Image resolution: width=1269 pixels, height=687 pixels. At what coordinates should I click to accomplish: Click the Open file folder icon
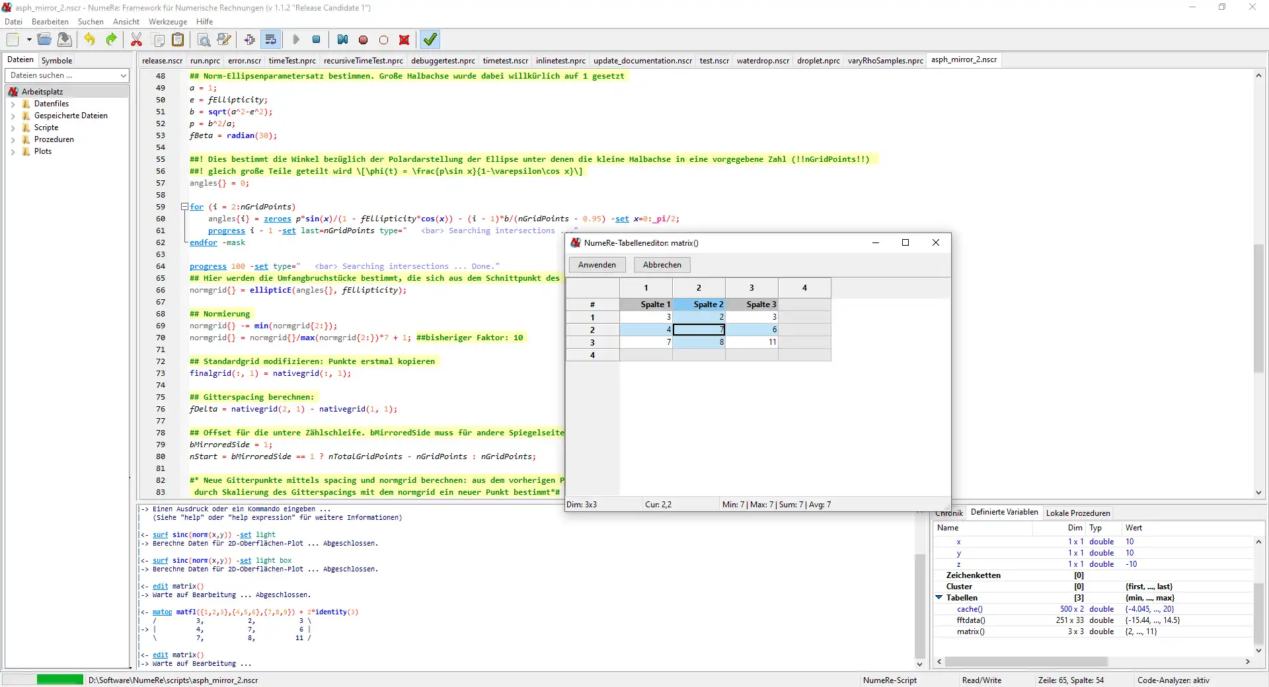(x=44, y=40)
